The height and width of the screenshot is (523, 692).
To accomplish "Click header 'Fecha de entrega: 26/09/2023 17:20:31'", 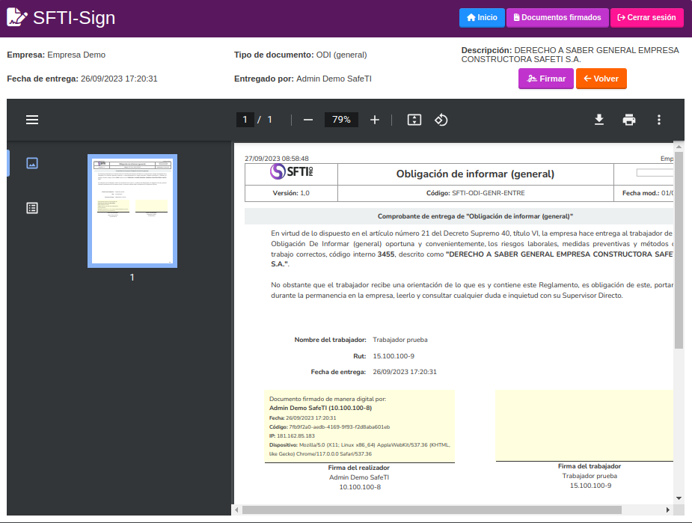I will (82, 79).
